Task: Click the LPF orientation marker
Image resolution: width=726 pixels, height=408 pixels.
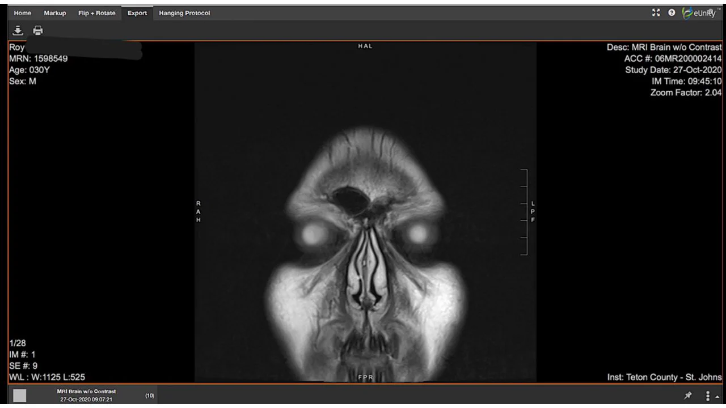Action: [x=533, y=211]
